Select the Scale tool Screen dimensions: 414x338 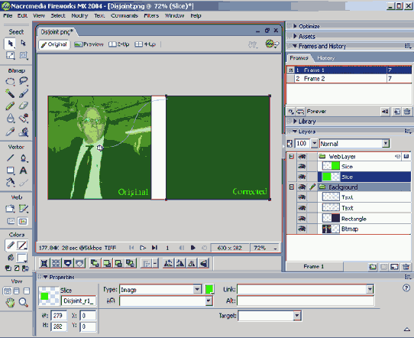(x=10, y=56)
